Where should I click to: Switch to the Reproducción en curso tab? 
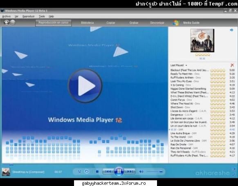[x=54, y=22]
